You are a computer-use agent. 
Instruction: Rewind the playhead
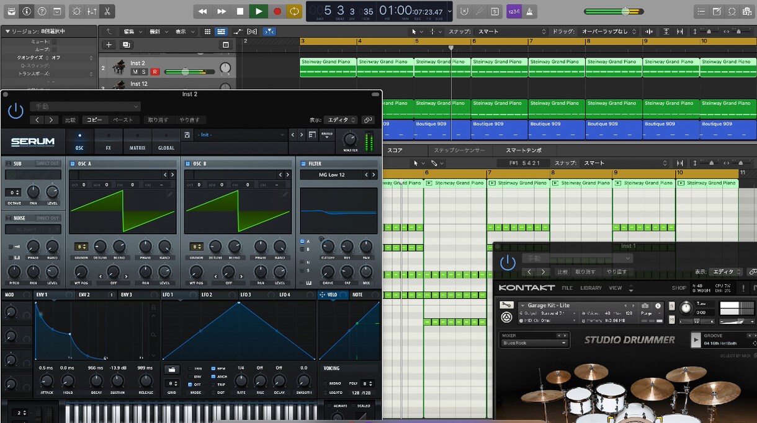[202, 11]
